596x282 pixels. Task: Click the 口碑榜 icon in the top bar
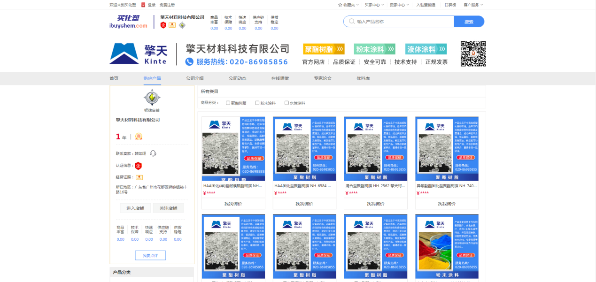[450, 5]
